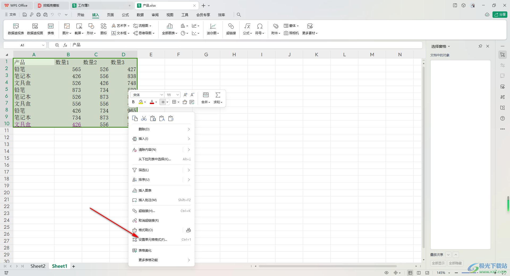510x276 pixels.
Task: Click the Select All corner of the grid
Action: (7, 55)
